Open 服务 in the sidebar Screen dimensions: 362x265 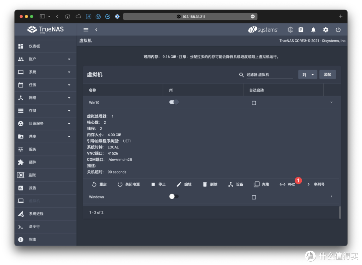click(46, 149)
